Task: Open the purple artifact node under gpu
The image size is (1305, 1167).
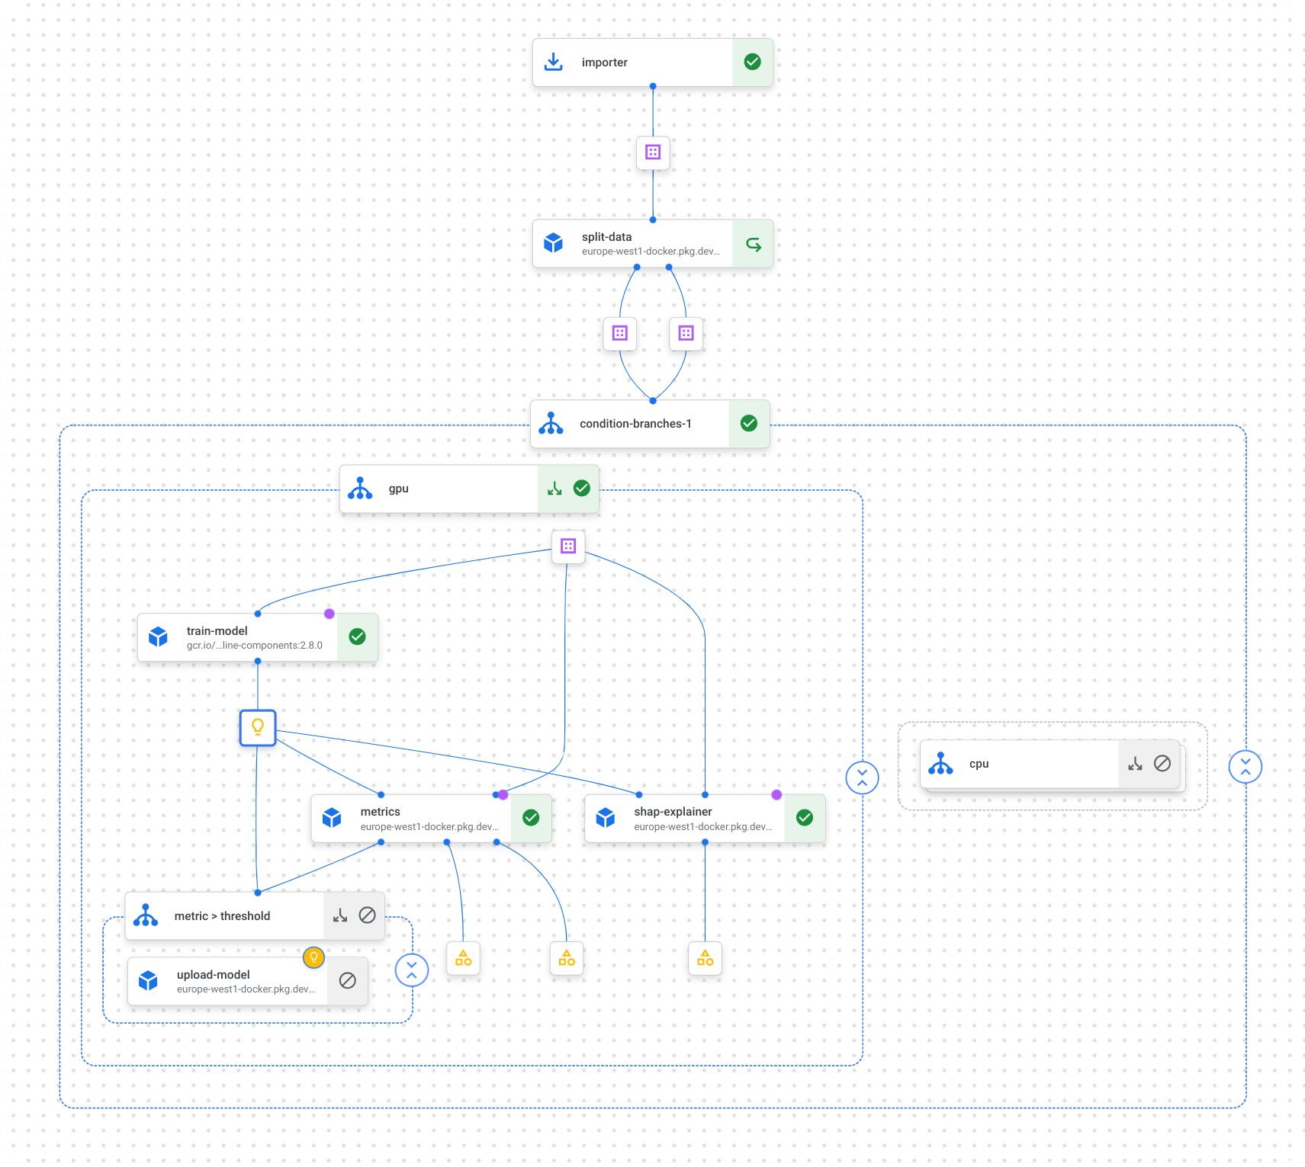Action: 568,546
